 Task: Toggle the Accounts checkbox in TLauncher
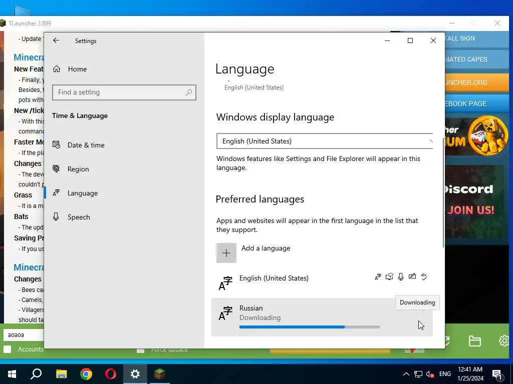pos(7,349)
